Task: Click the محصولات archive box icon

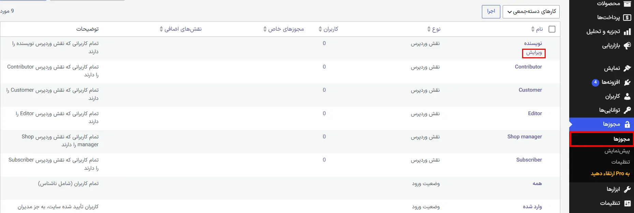Action: coord(627,4)
